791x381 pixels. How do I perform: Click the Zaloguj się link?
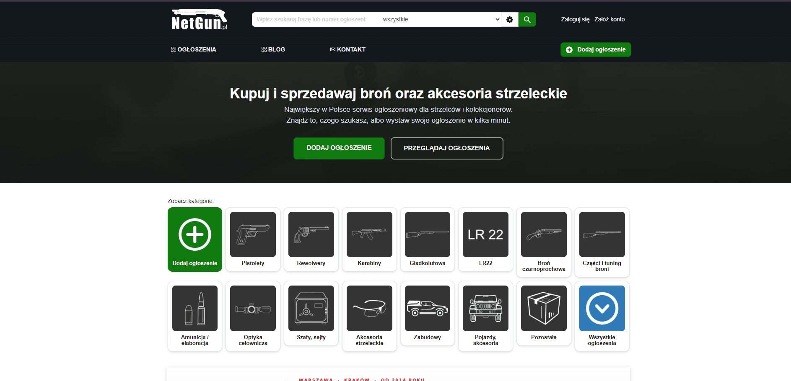pos(575,19)
